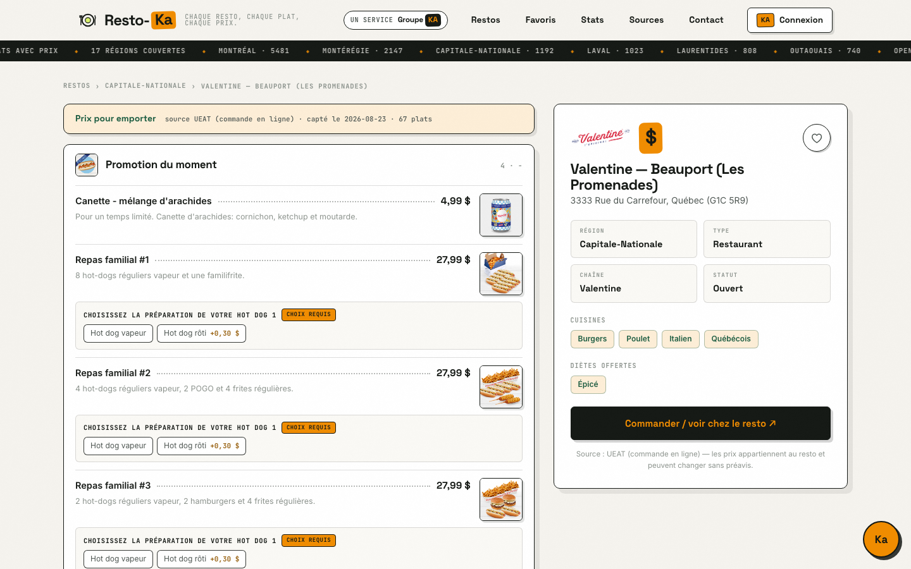The height and width of the screenshot is (569, 911).
Task: Click the OUTAOUAIS · 740 ticker entry
Action: [826, 51]
